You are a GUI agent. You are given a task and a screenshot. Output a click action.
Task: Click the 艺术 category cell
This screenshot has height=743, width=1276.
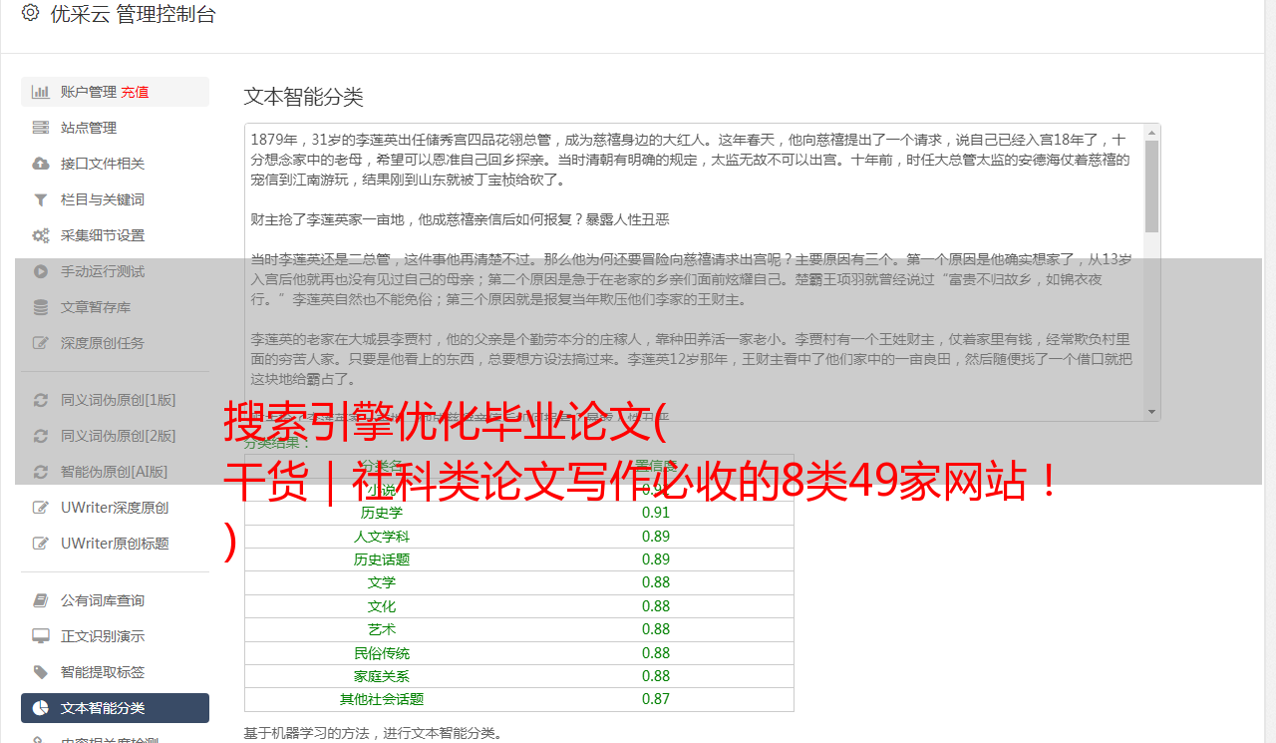coord(382,629)
